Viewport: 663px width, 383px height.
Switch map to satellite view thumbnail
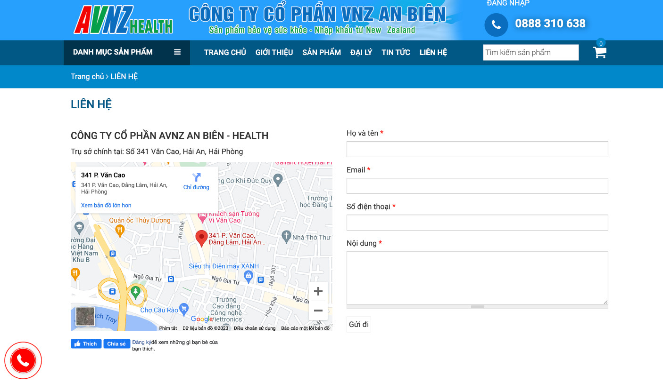[85, 317]
